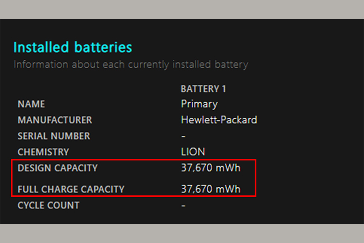Click the mWh unit in Full Charge row
This screenshot has width=364, height=243.
tap(228, 189)
